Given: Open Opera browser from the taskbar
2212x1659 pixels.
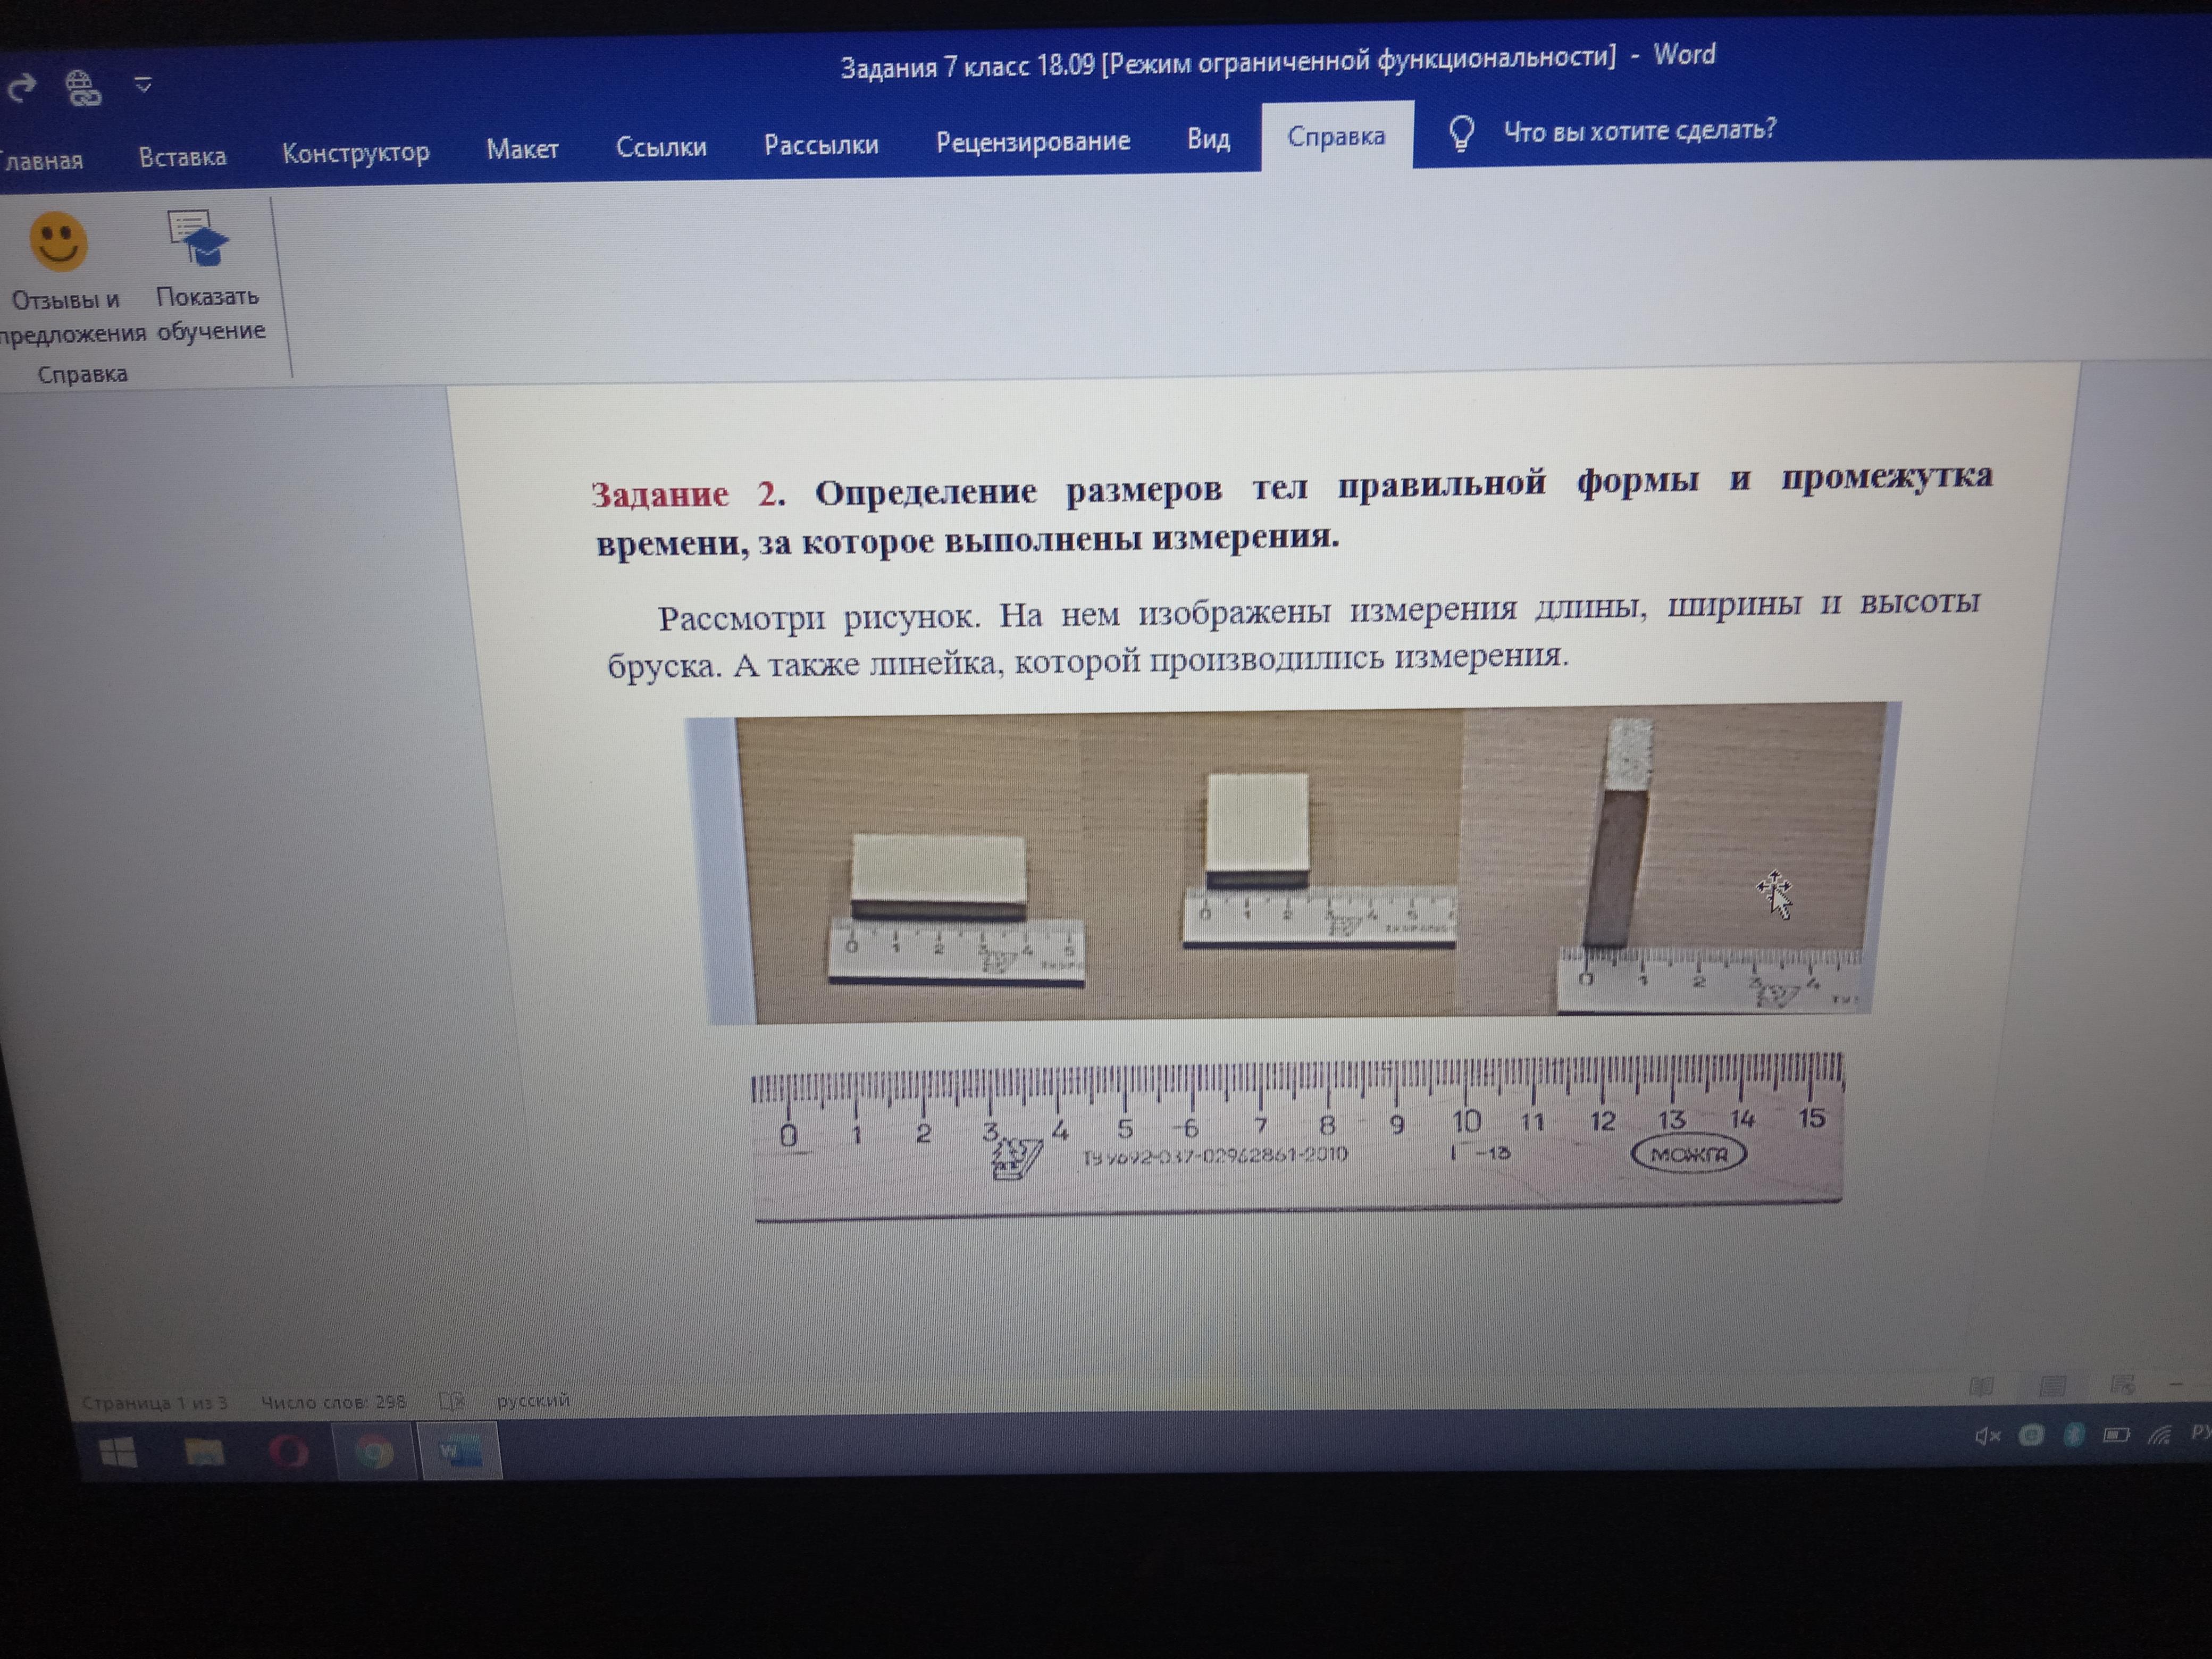Looking at the screenshot, I should [x=290, y=1451].
